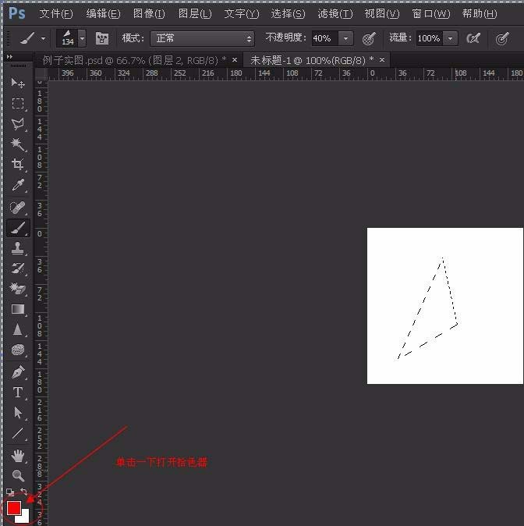Image resolution: width=524 pixels, height=526 pixels.
Task: Select the Polygonal Lasso tool
Action: pos(17,124)
